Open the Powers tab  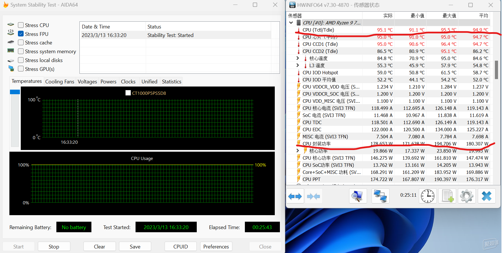tap(108, 82)
